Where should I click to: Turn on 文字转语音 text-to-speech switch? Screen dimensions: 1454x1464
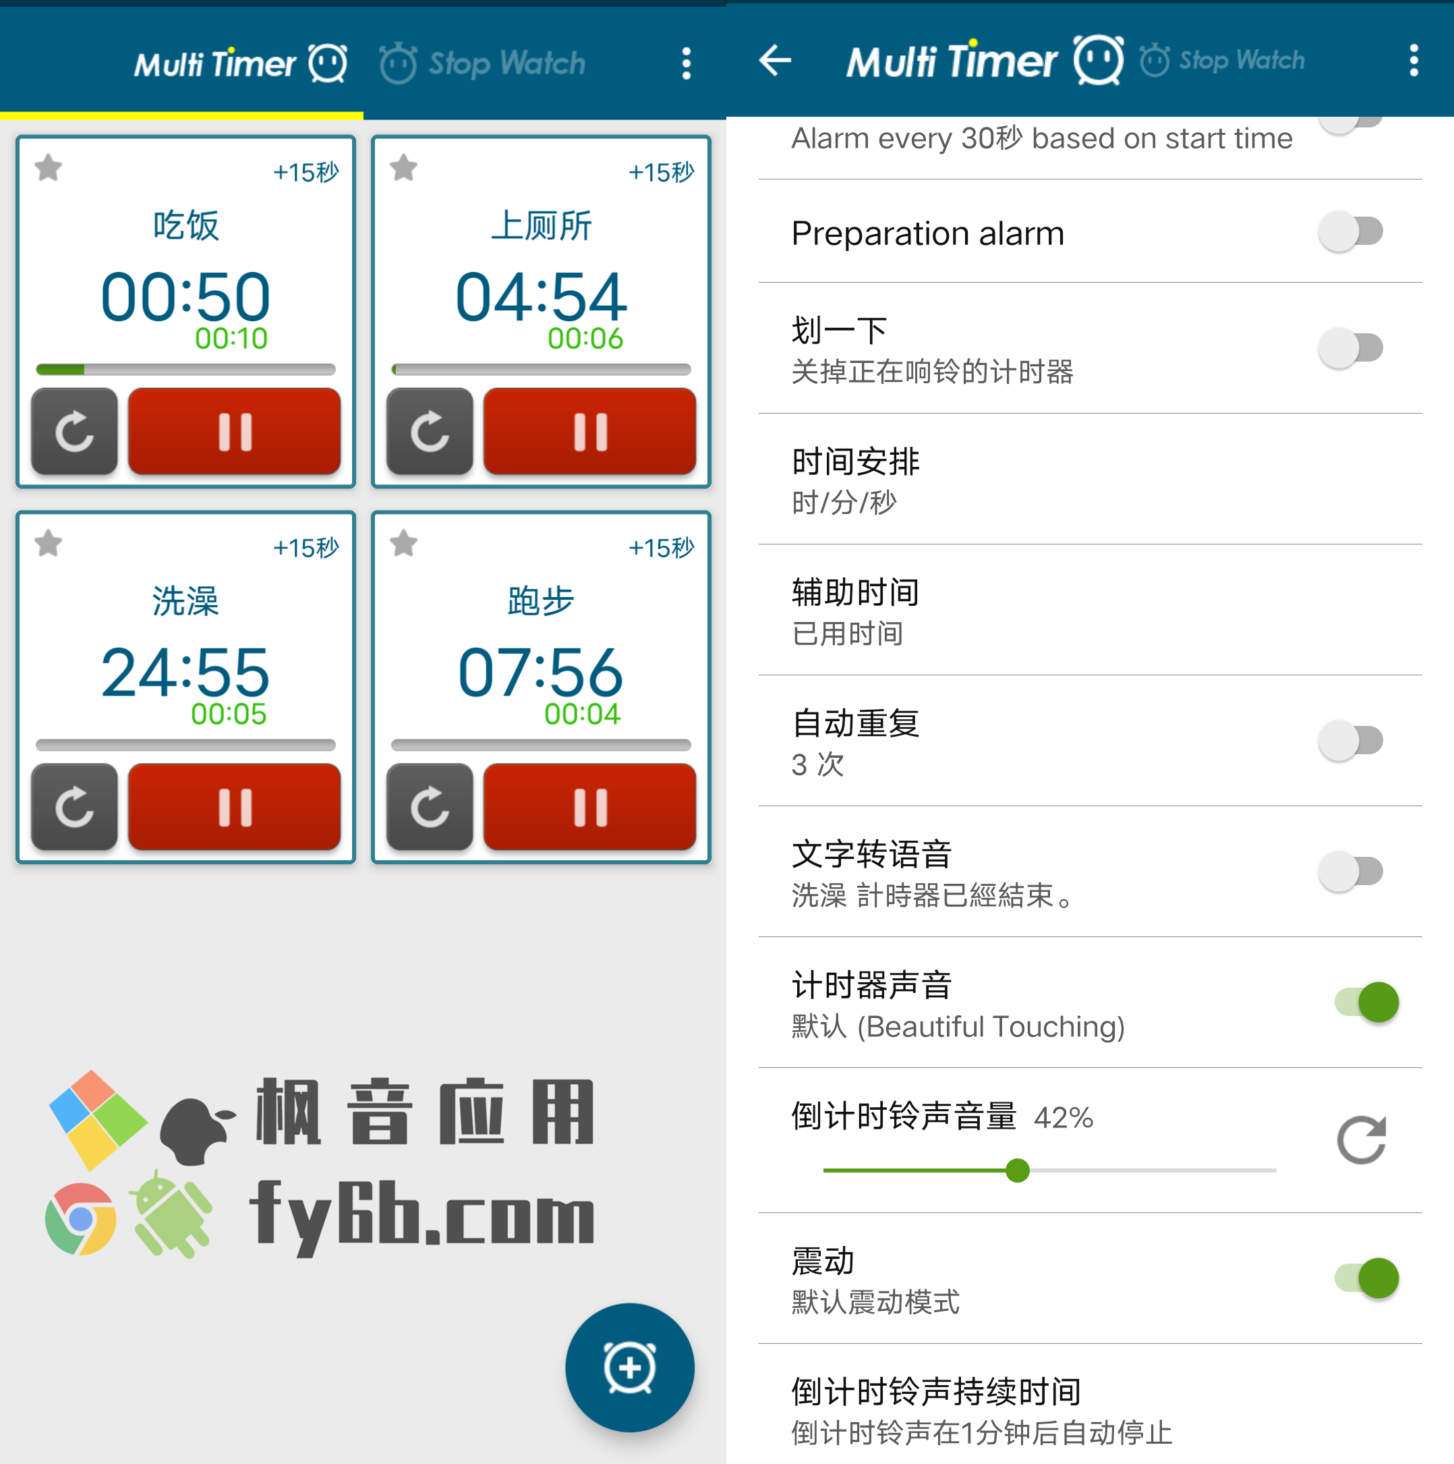1351,871
